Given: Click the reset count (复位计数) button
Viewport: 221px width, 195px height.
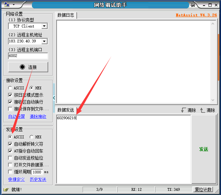Looking at the screenshot, I should tap(203, 189).
